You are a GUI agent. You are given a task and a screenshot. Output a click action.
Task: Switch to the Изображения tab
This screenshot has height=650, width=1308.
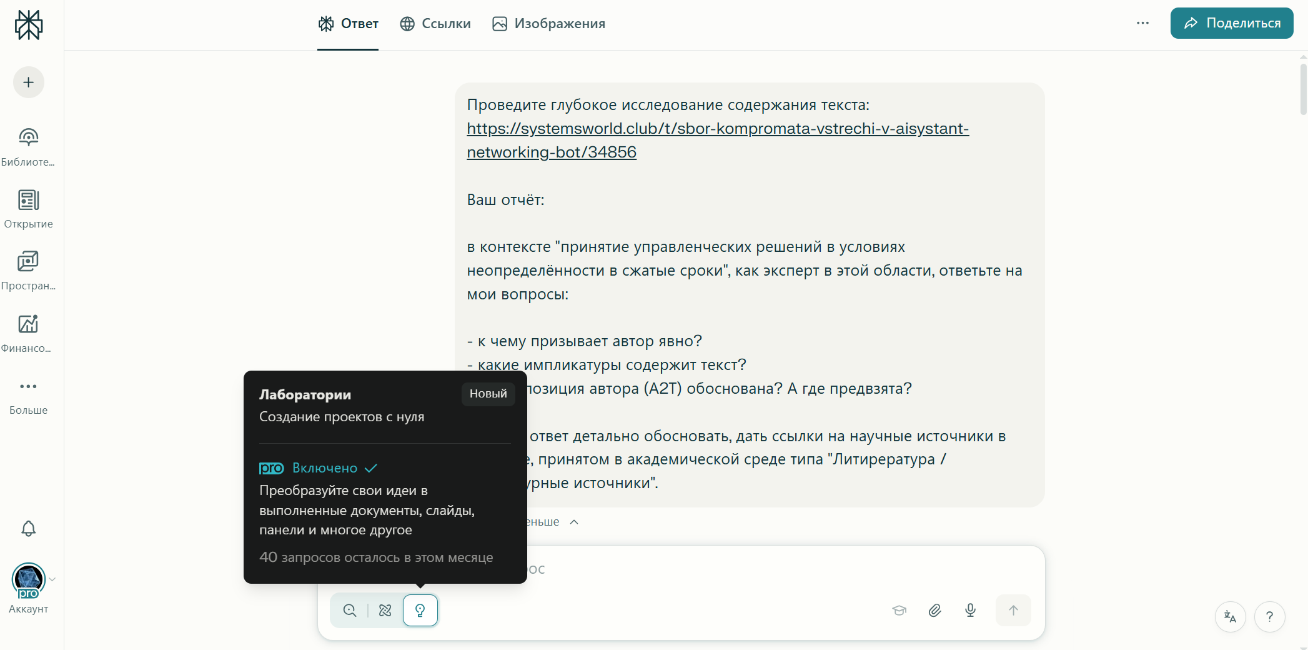(x=548, y=24)
